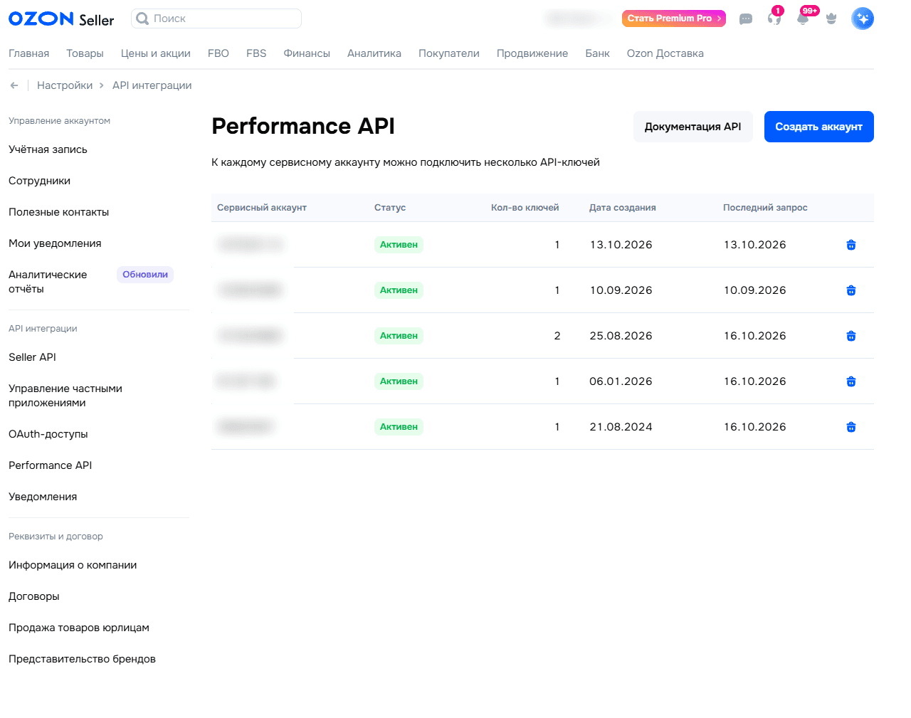This screenshot has width=911, height=718.
Task: Open Учётная запись in sidebar
Action: click(x=48, y=149)
